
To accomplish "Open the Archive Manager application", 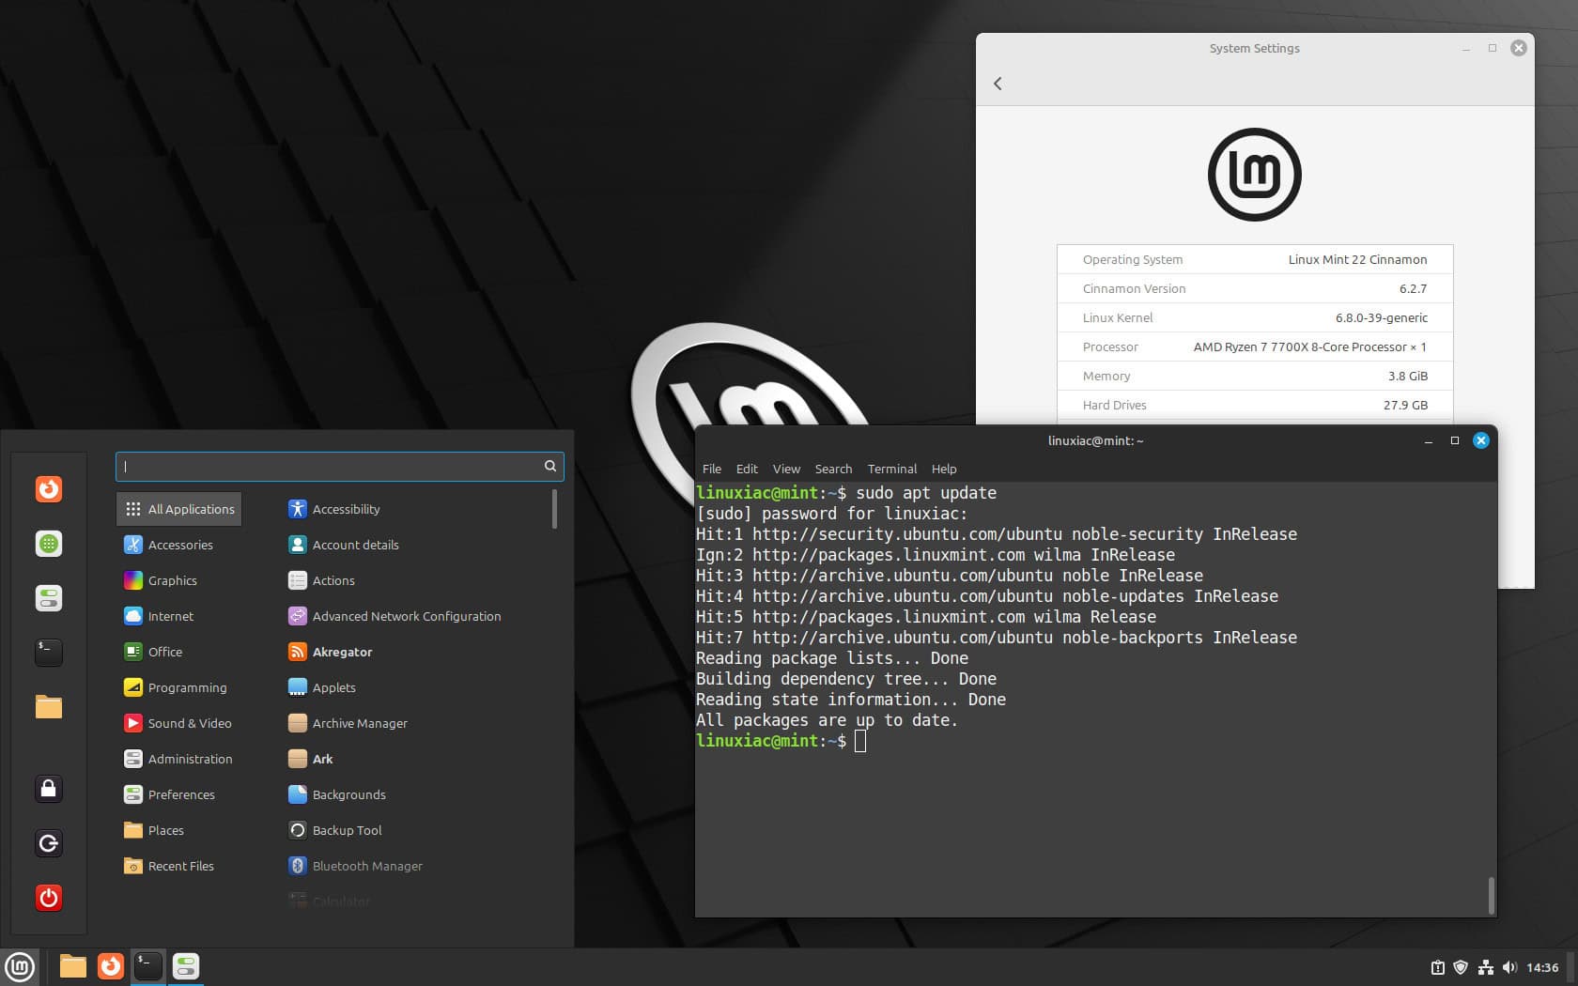I will pos(360,723).
